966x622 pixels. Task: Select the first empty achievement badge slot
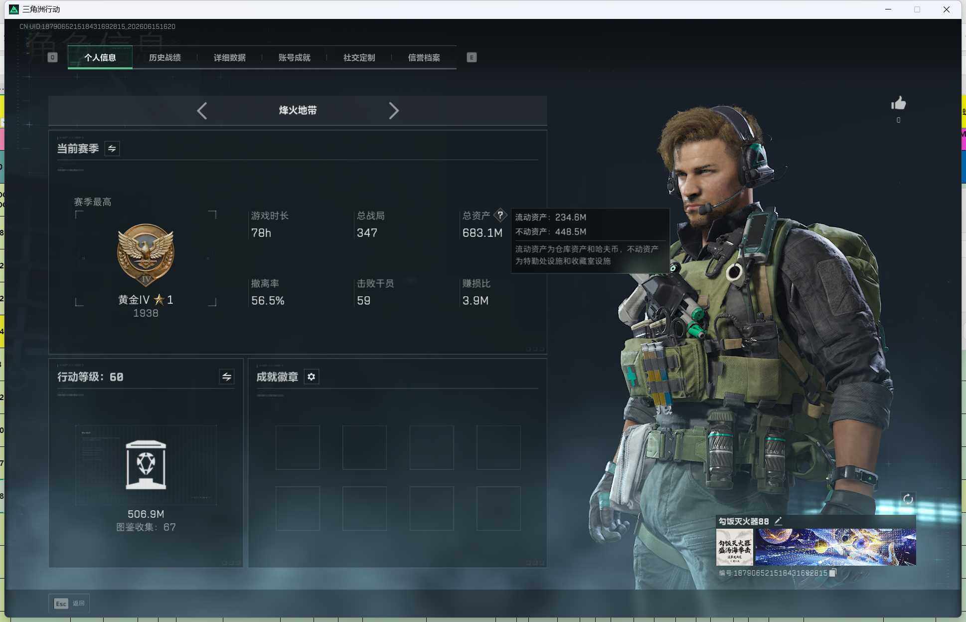(x=298, y=447)
